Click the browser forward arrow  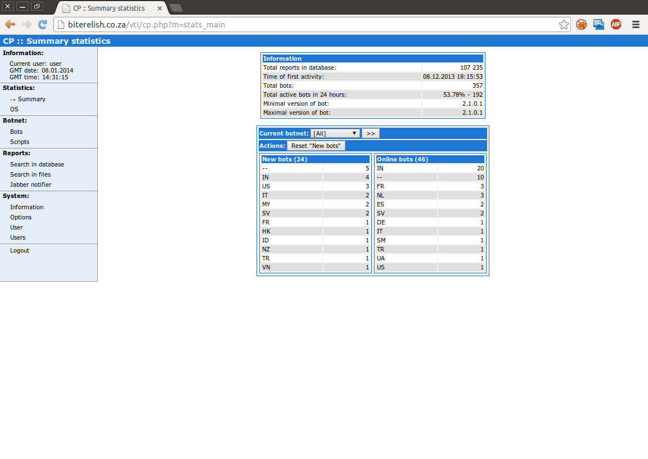click(26, 25)
